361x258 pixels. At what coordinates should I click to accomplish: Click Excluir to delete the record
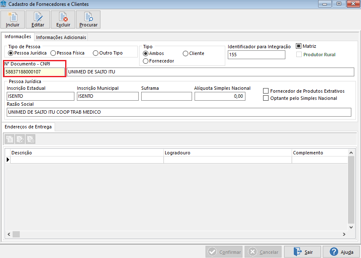click(x=63, y=20)
